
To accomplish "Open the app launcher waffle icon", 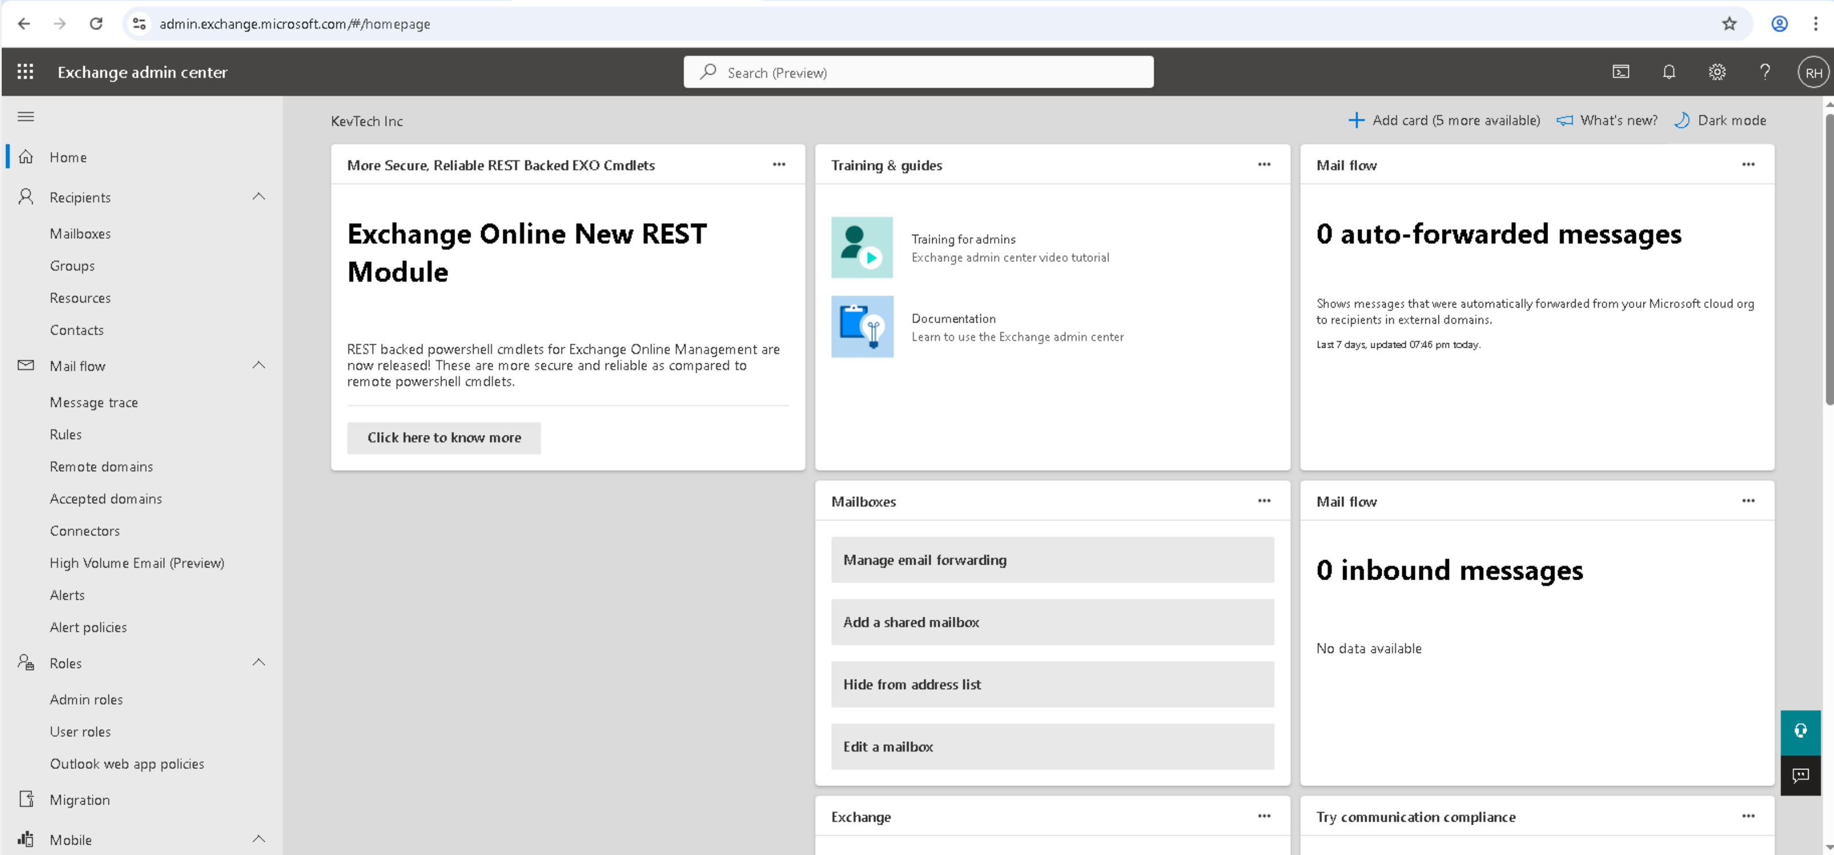I will click(26, 72).
